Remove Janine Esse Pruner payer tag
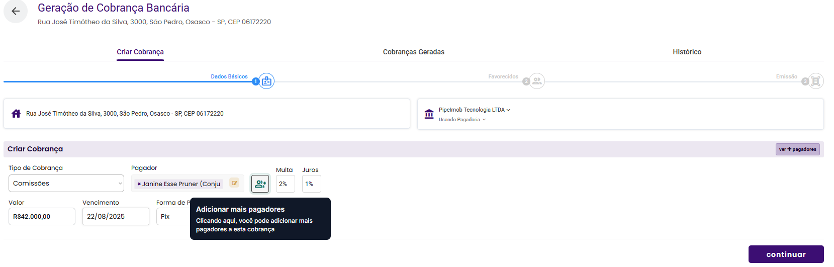 (x=139, y=184)
